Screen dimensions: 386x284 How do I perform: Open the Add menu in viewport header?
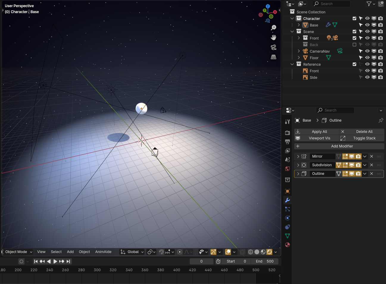click(70, 252)
